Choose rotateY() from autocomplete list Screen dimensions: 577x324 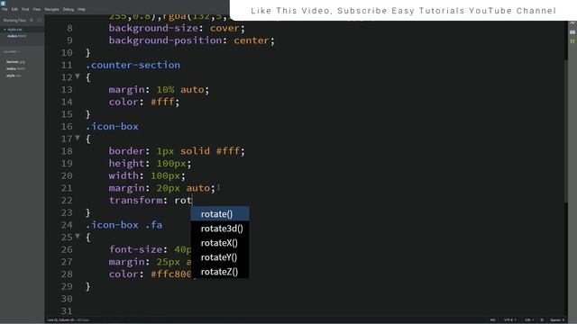pos(220,257)
